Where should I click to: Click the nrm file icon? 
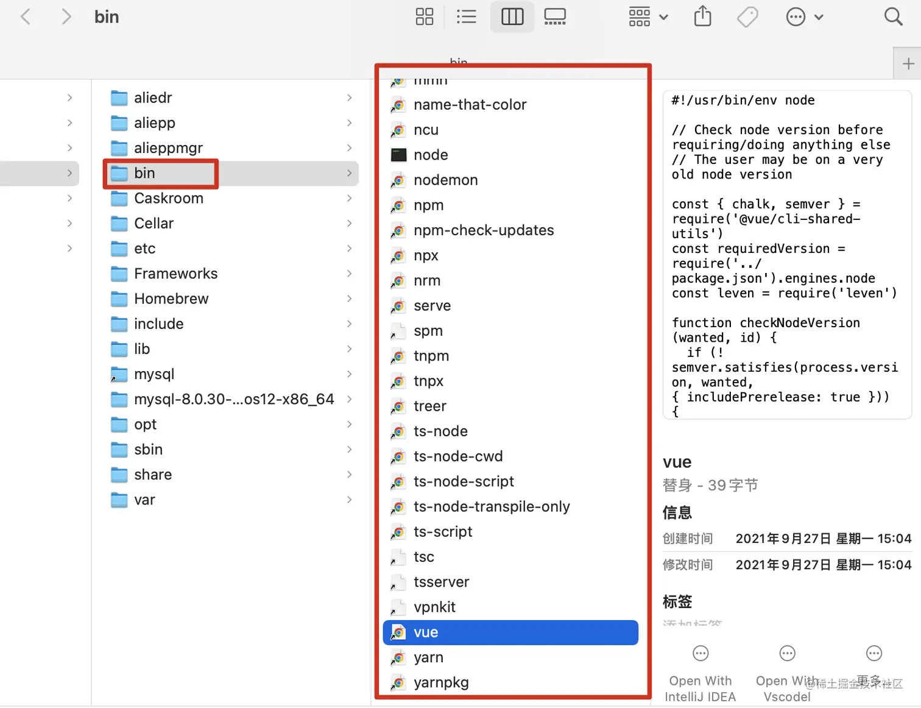pyautogui.click(x=398, y=280)
